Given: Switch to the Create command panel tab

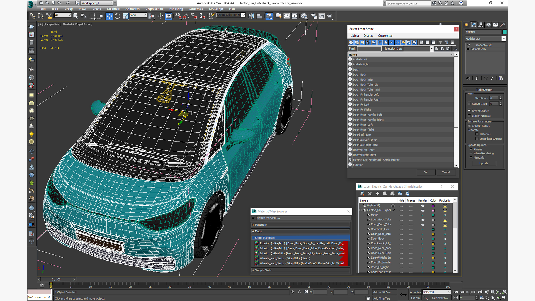Looking at the screenshot, I should pyautogui.click(x=466, y=25).
